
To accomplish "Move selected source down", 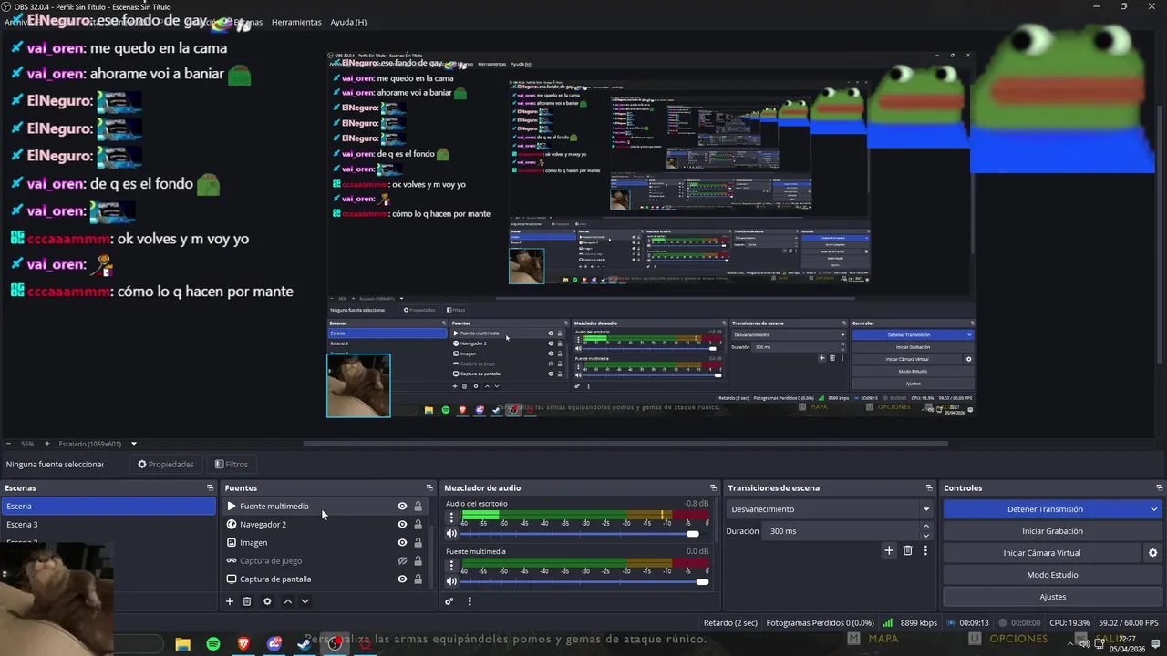I will [x=305, y=601].
